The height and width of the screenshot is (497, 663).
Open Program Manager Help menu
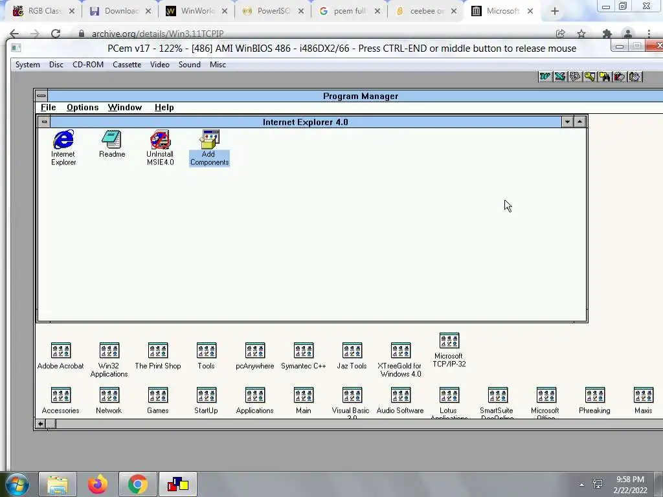(x=164, y=107)
